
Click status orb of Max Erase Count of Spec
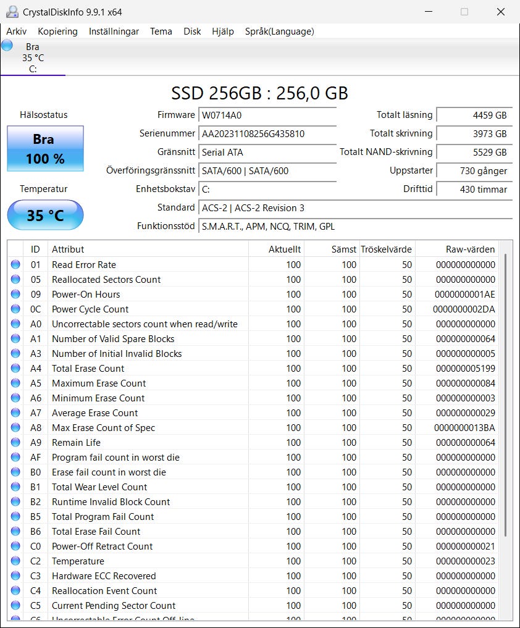(x=15, y=427)
